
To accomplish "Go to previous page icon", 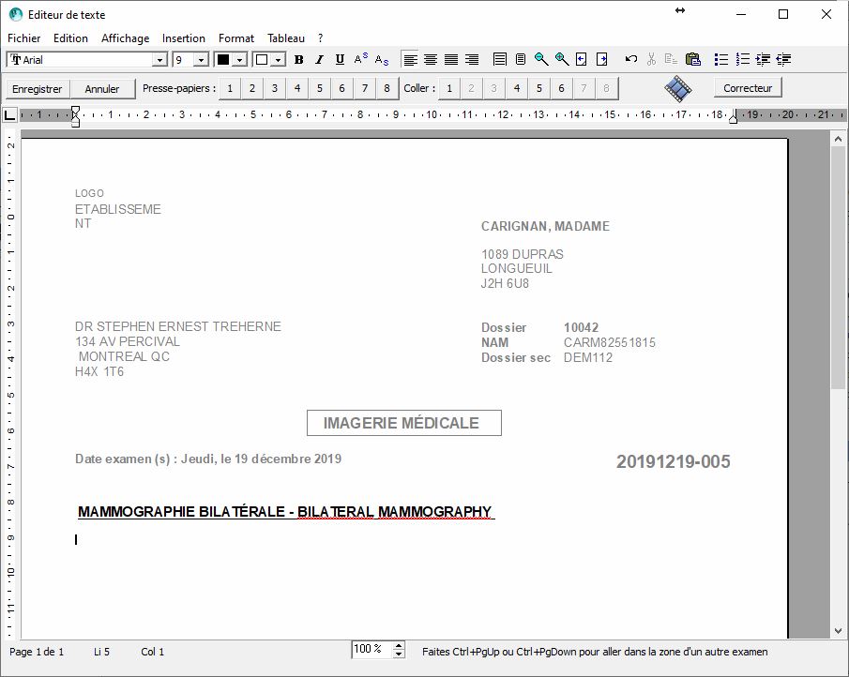I will click(x=582, y=59).
